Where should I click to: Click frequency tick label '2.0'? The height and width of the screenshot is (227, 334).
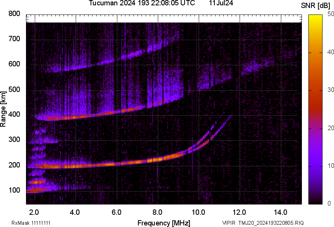pyautogui.click(x=34, y=212)
